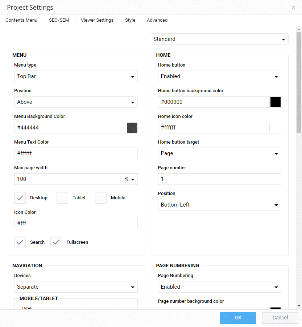
Task: Uncheck the Fullscreen option
Action: (56, 242)
